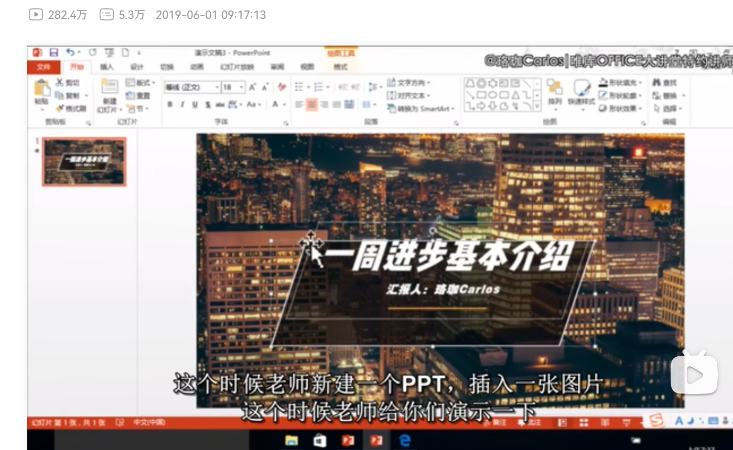This screenshot has width=733, height=450.
Task: Open the AV character spacing dropdown
Action: [235, 105]
